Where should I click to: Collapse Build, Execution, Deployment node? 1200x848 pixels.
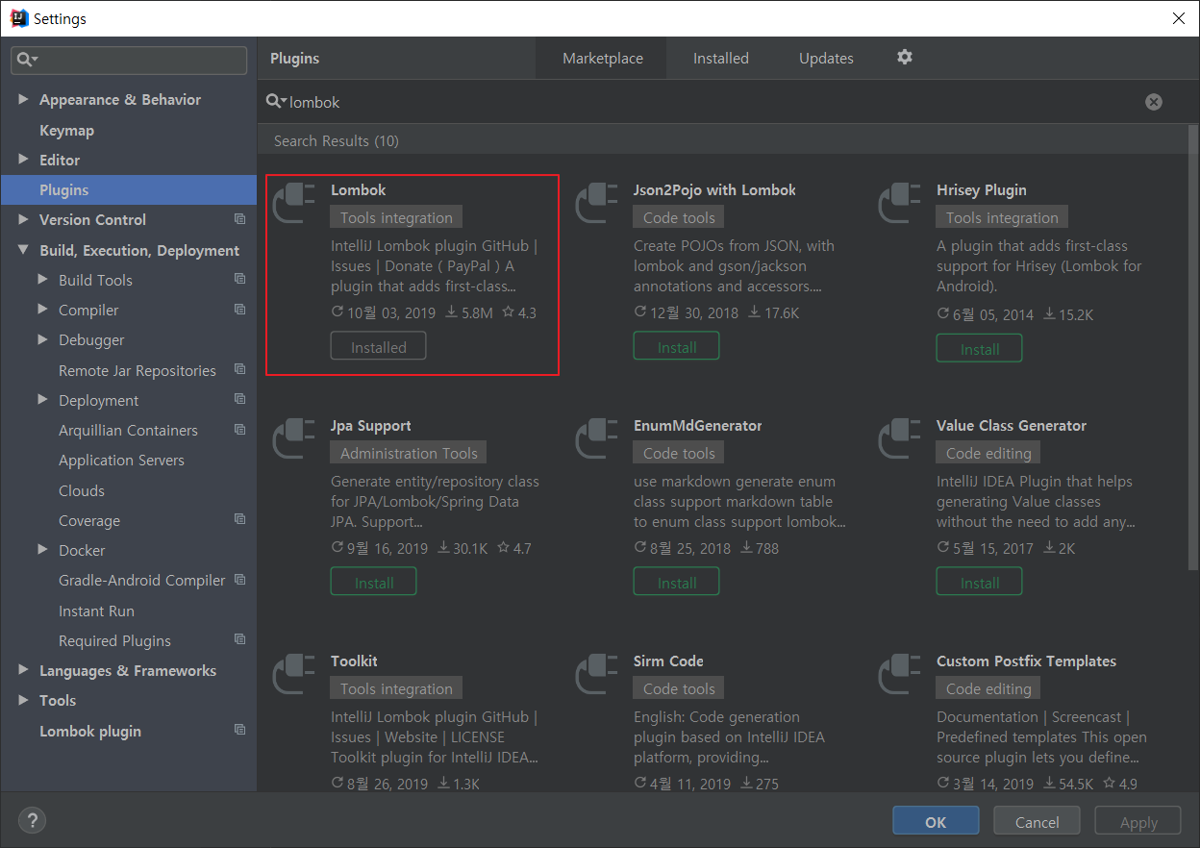click(23, 250)
